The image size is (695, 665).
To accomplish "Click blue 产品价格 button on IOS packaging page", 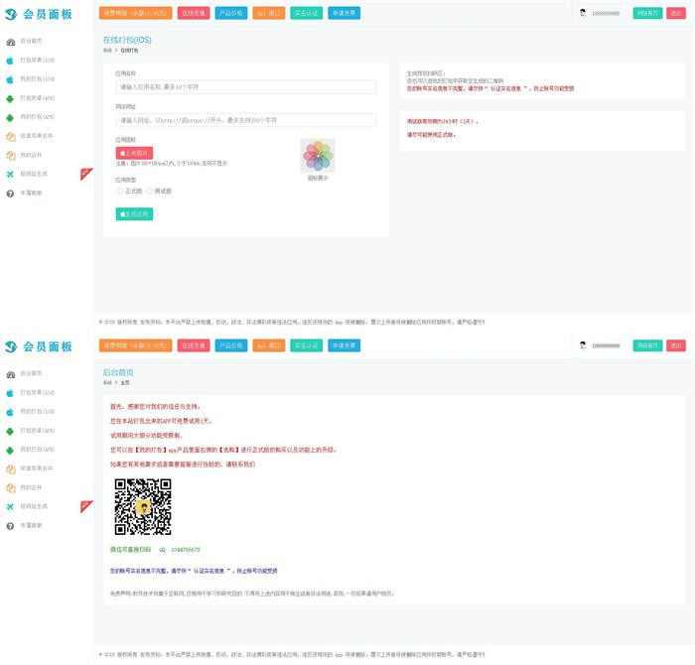I will (x=231, y=13).
